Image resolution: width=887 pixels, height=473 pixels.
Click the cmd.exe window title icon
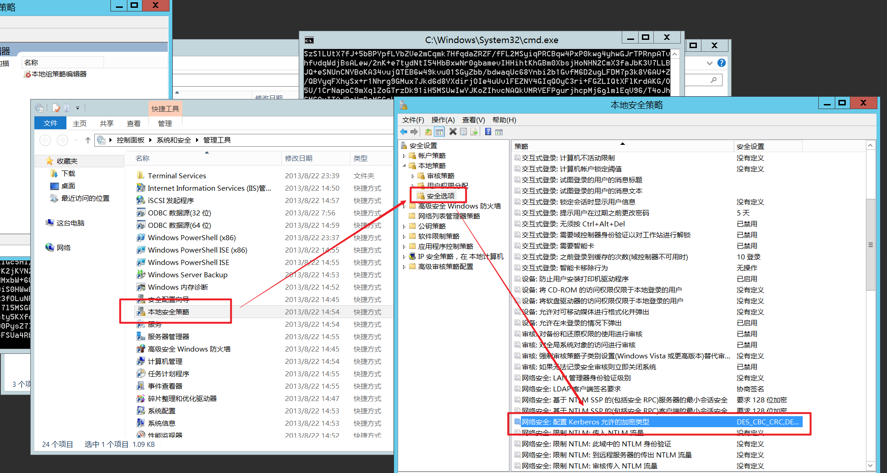point(309,40)
